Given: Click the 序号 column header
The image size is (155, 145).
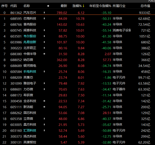Looking at the screenshot, I should [x=4, y=6].
